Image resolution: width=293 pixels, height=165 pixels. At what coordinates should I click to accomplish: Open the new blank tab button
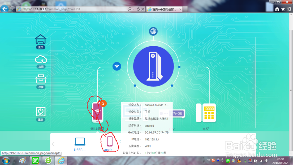tap(185, 9)
